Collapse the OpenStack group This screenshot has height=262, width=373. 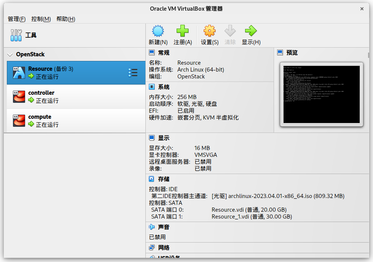click(10, 54)
